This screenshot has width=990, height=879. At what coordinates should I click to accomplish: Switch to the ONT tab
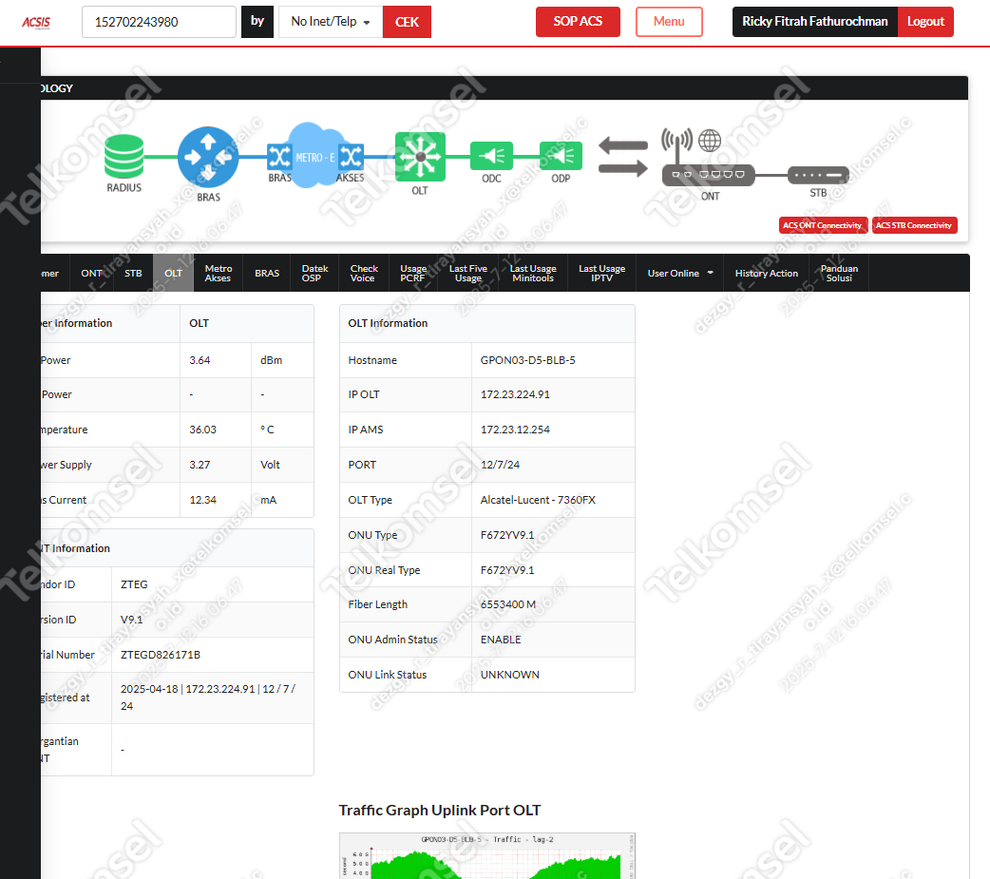pos(91,273)
